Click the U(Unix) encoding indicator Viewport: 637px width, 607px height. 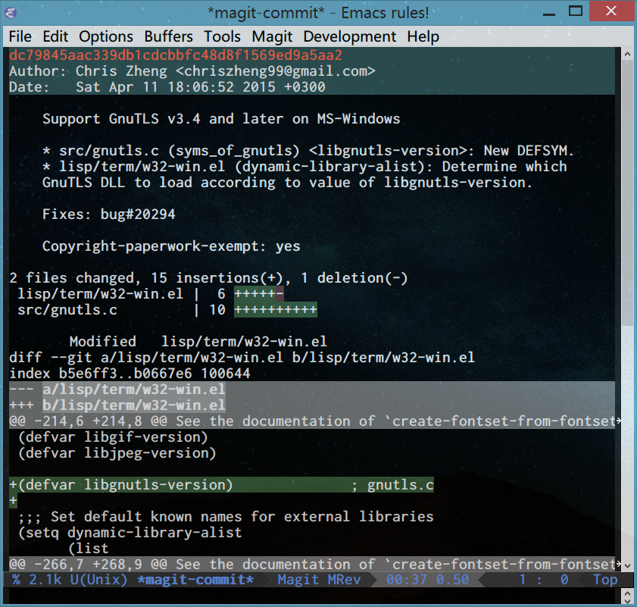point(100,580)
